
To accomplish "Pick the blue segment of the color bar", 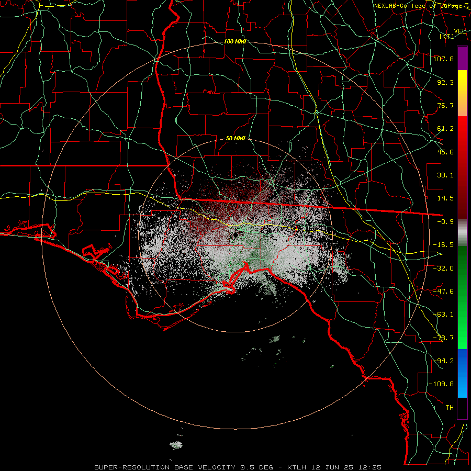I will tap(462, 373).
